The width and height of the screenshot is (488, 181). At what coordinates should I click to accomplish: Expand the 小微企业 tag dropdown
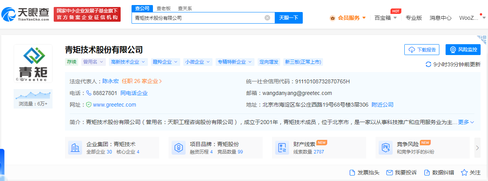point(198,62)
